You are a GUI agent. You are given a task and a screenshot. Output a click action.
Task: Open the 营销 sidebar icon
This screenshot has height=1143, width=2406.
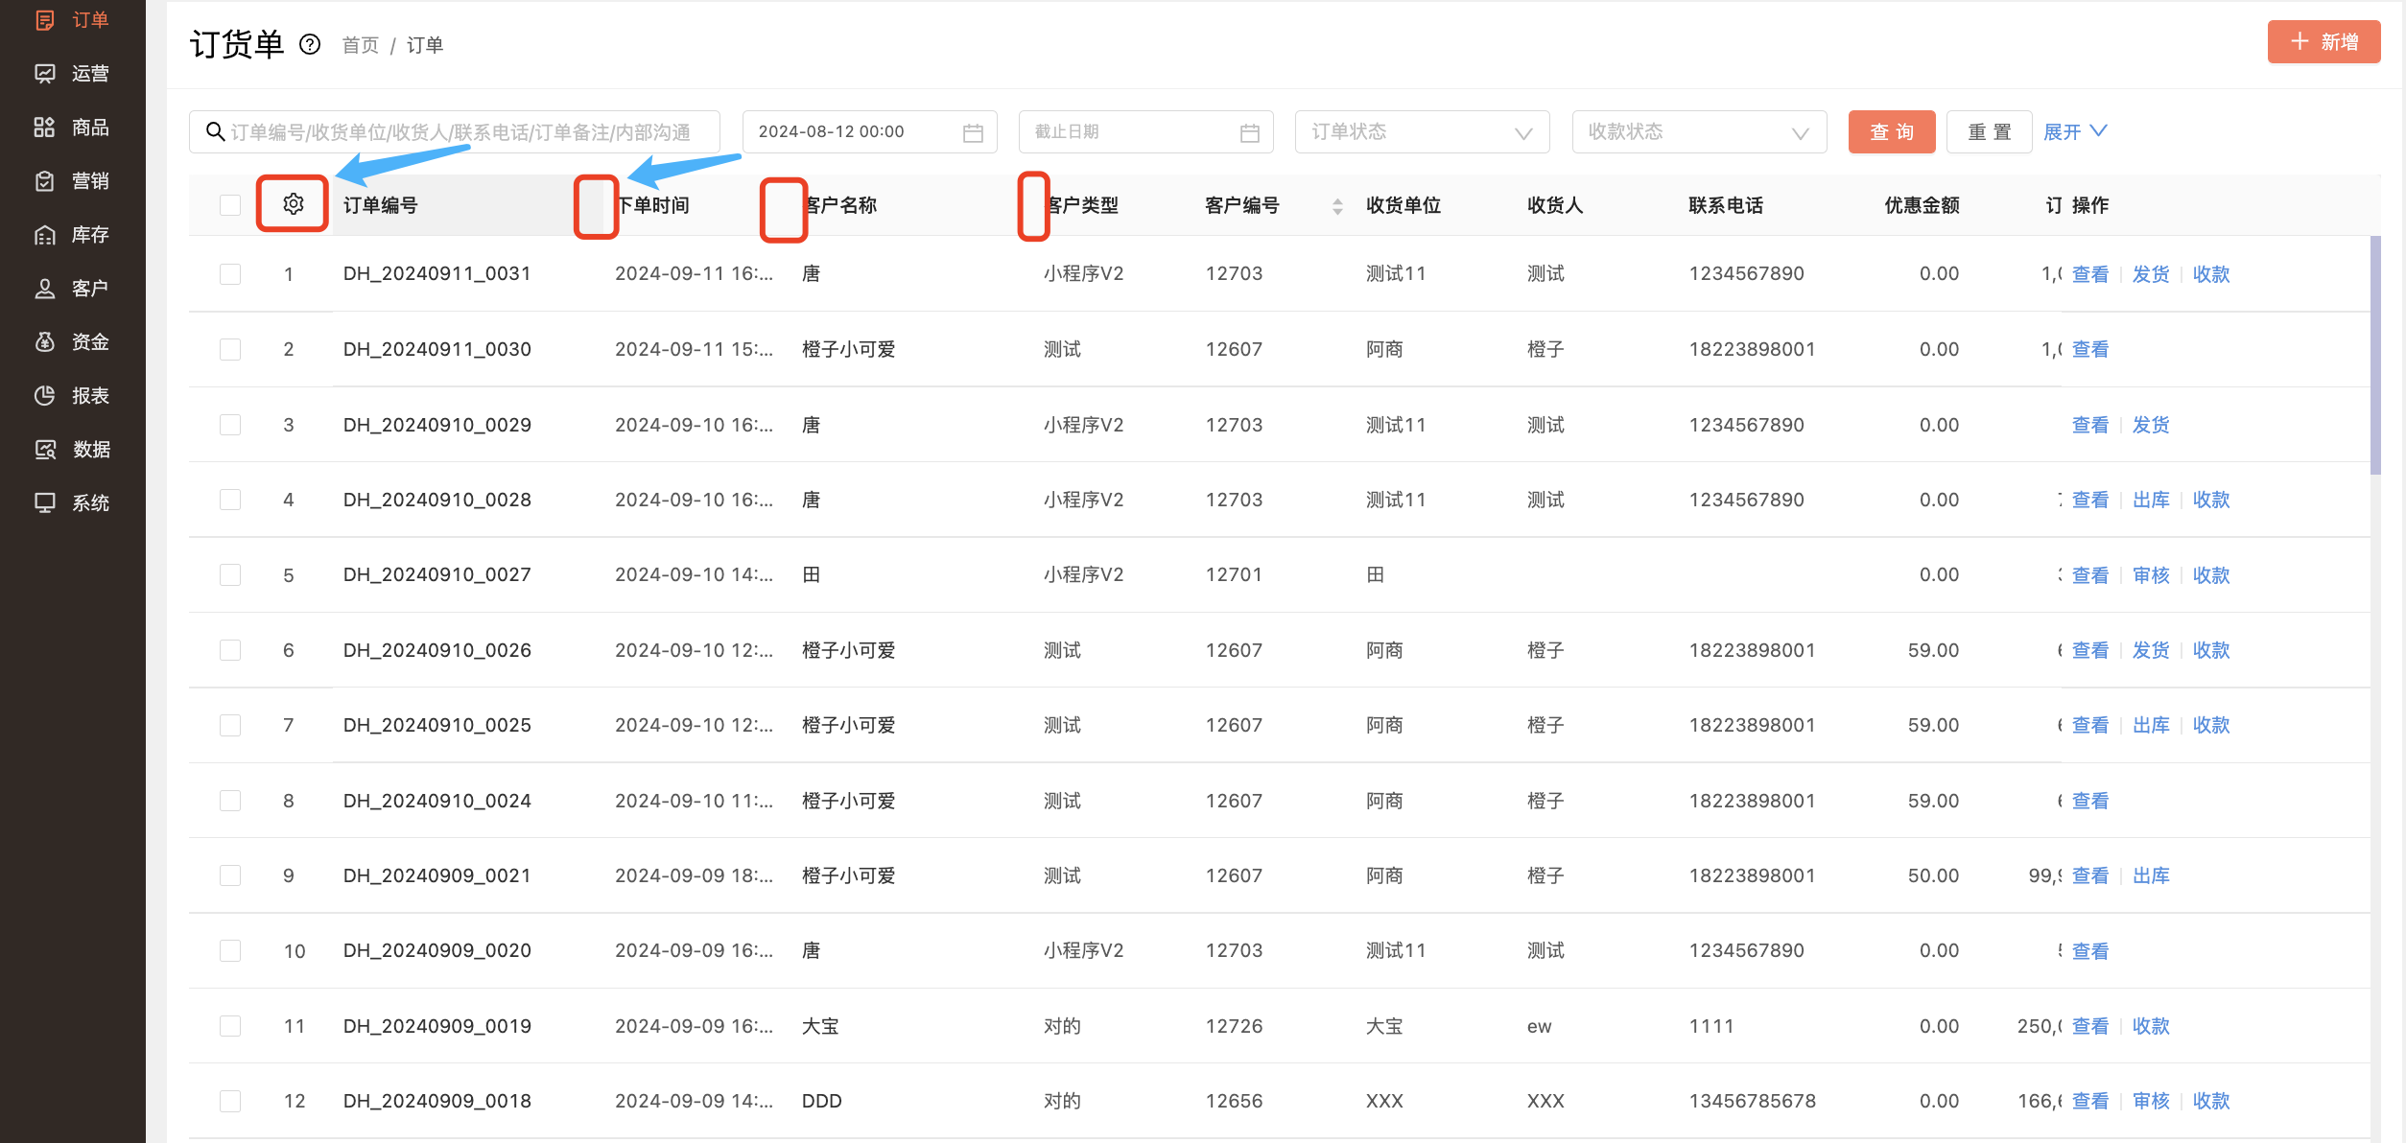[x=44, y=181]
